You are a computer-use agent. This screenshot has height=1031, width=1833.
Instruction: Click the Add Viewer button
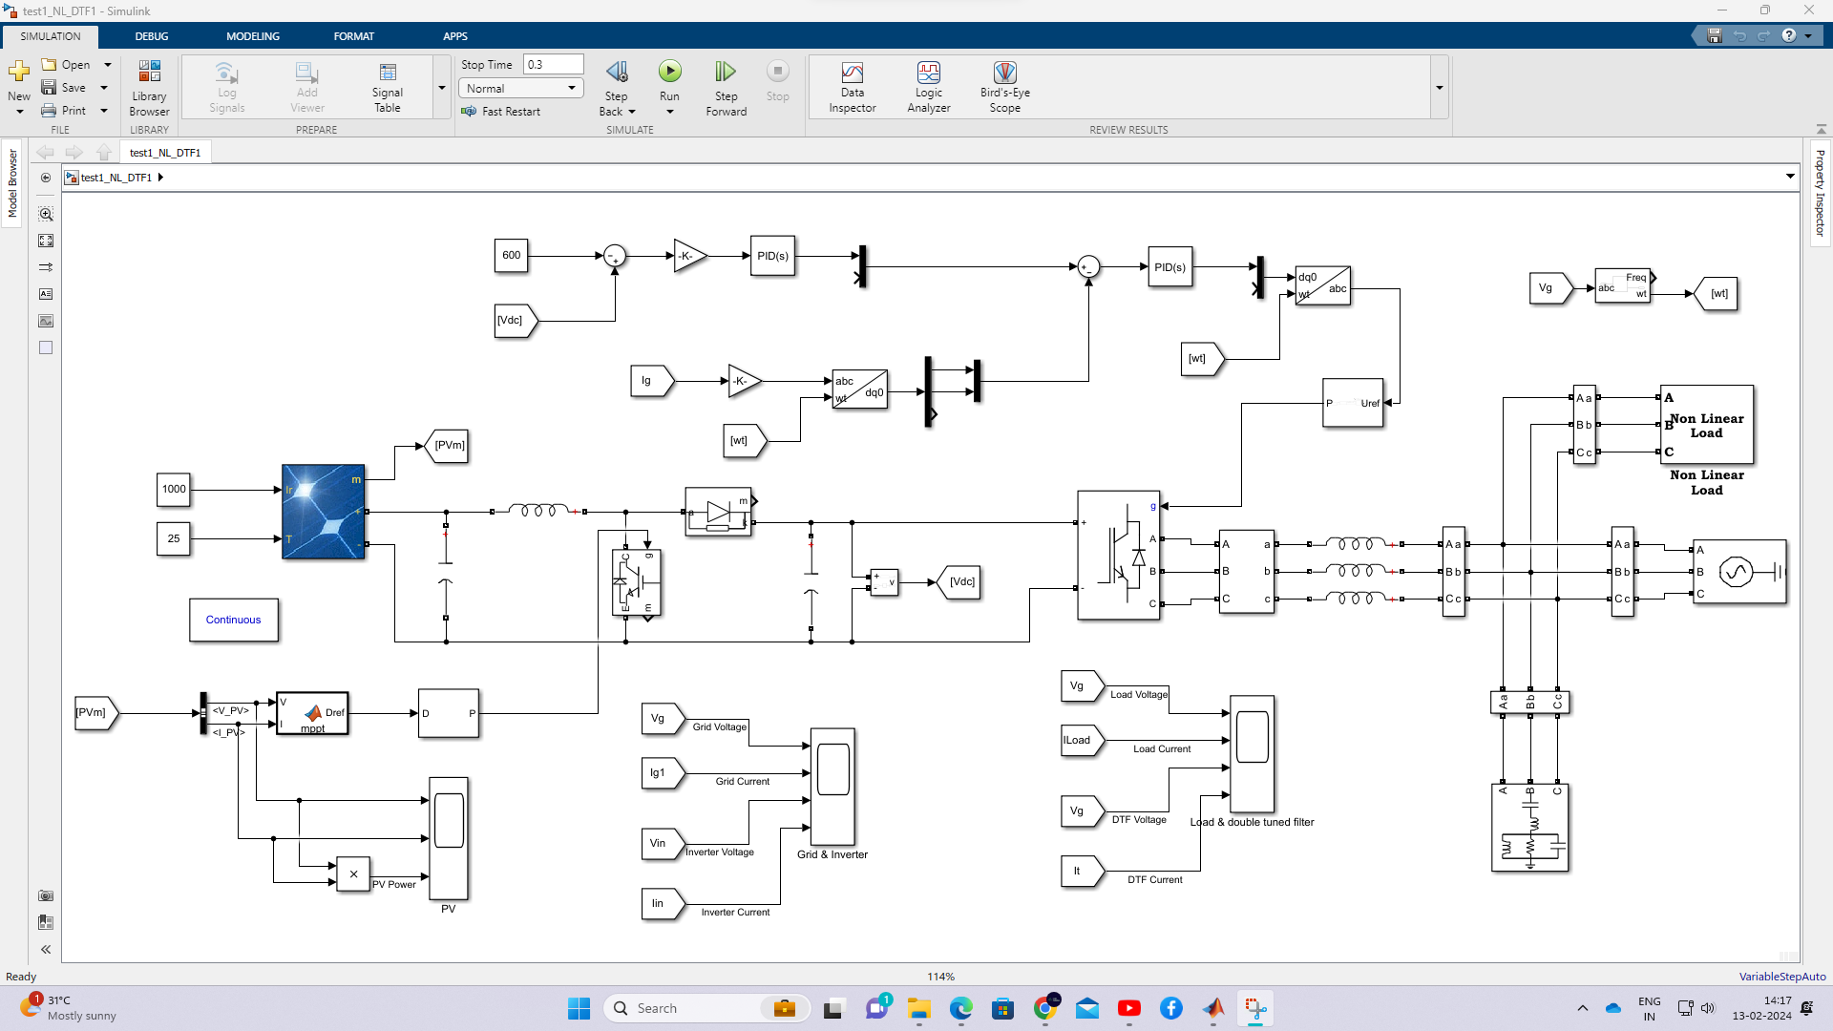[305, 86]
